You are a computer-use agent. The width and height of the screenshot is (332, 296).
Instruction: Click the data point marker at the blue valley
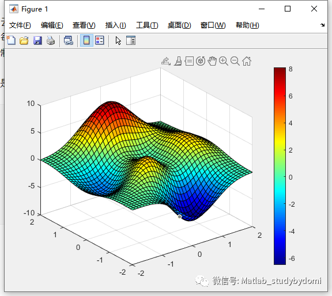[180, 217]
